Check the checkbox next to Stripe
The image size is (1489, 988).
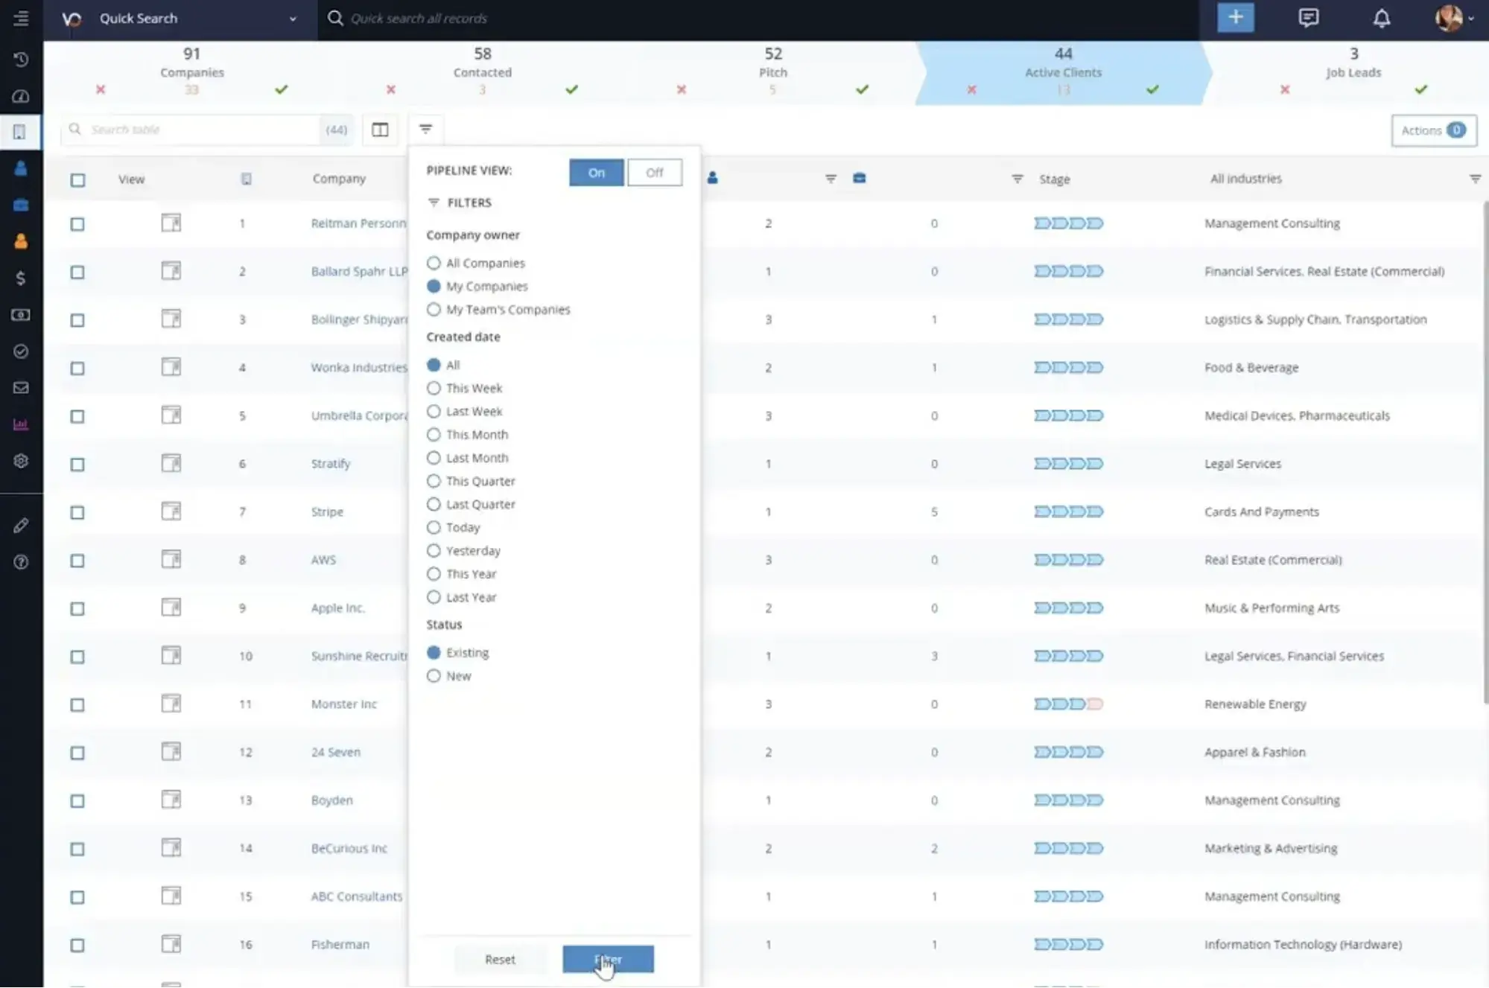pos(77,512)
